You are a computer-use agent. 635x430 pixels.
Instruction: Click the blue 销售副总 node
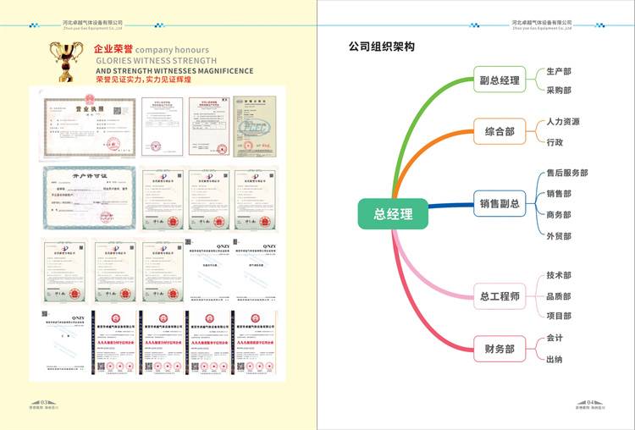click(x=499, y=203)
